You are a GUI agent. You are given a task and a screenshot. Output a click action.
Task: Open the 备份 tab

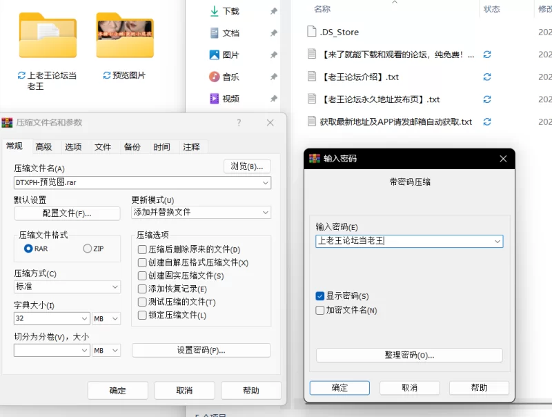click(132, 147)
